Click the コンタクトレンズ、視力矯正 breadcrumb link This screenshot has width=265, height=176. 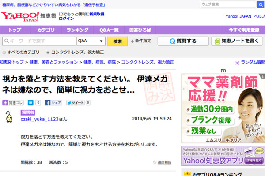click(x=148, y=62)
